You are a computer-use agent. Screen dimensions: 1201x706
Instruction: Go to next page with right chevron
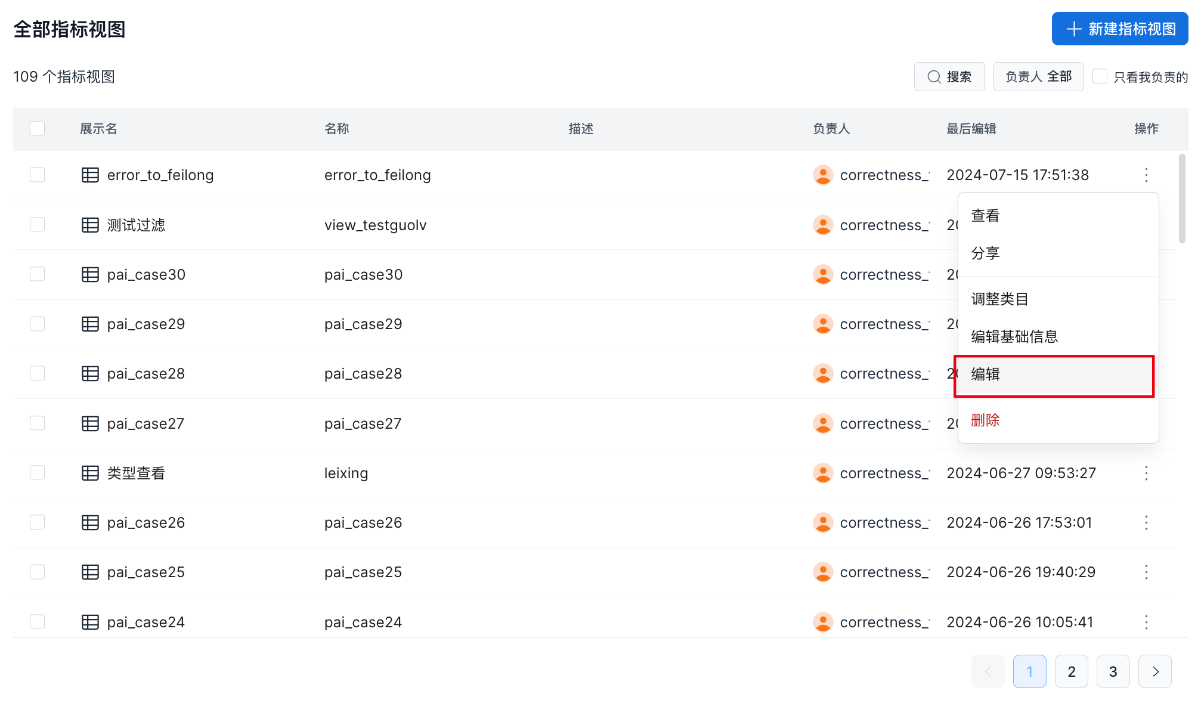(x=1154, y=671)
